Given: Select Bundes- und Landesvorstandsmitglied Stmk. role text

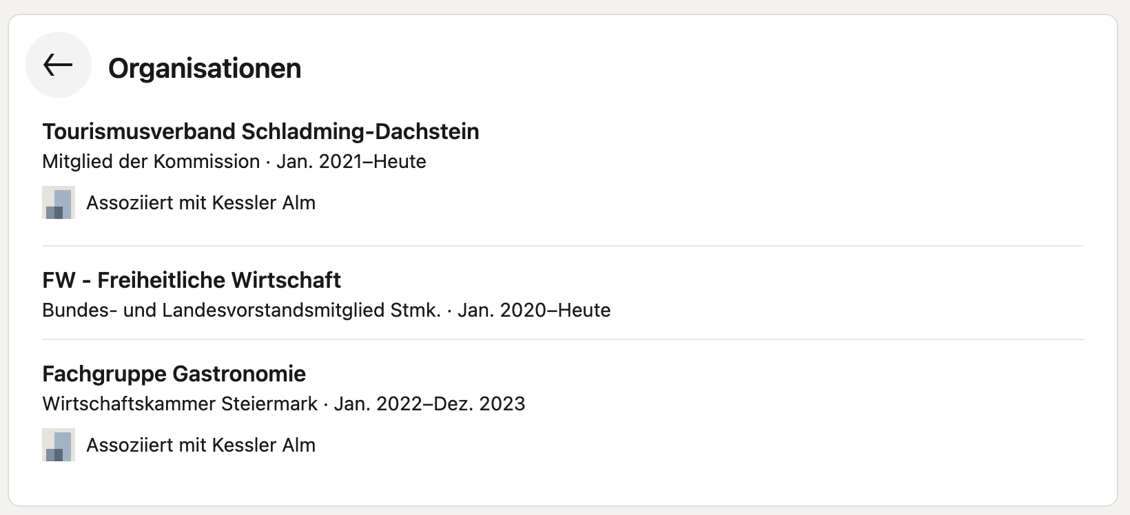Looking at the screenshot, I should point(241,310).
